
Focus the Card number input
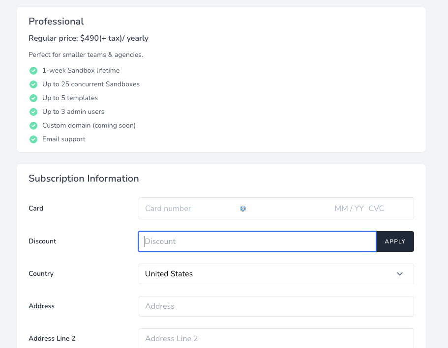point(187,209)
